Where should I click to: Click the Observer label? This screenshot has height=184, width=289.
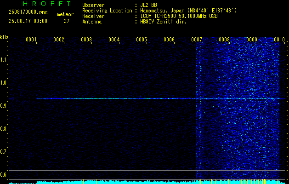pyautogui.click(x=93, y=5)
